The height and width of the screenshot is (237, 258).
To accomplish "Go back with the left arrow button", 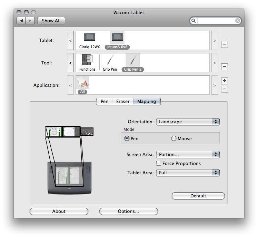I will tap(21, 21).
